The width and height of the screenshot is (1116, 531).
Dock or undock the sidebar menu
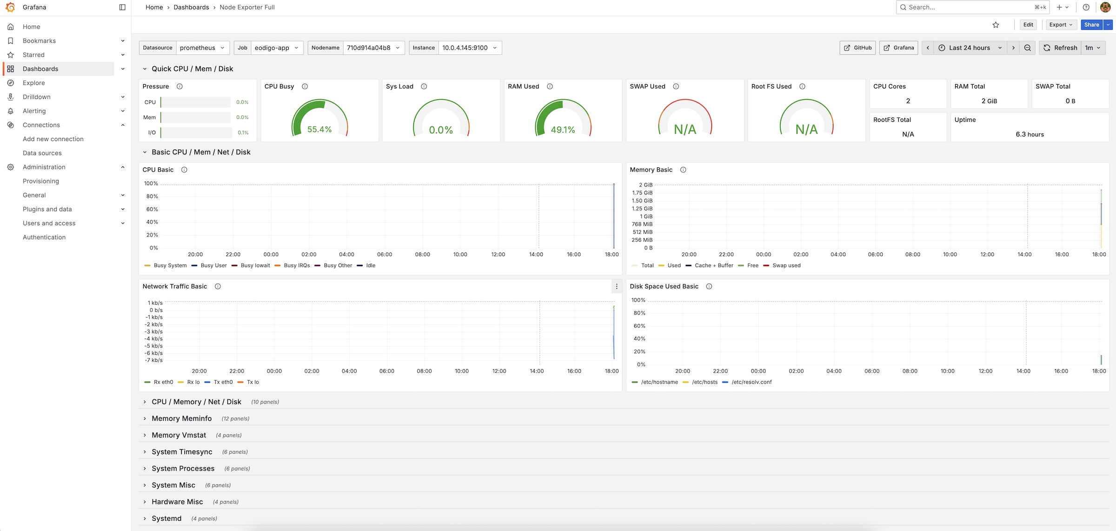point(122,7)
